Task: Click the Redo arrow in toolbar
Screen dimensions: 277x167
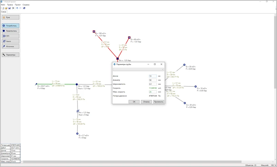Action: pos(20,8)
